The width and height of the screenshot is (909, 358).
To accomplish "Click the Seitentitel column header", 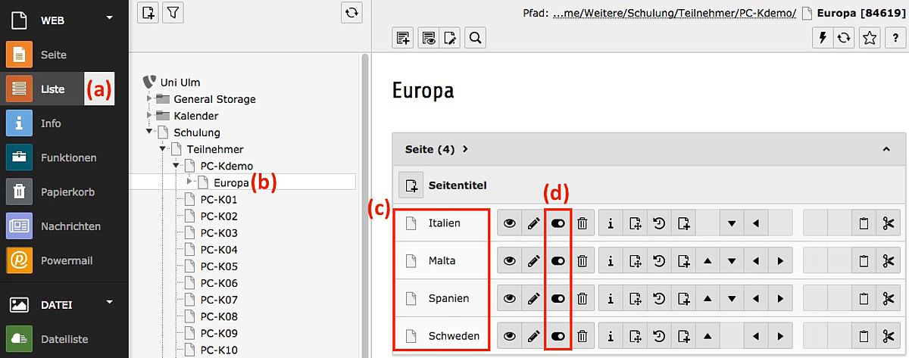I will click(457, 185).
